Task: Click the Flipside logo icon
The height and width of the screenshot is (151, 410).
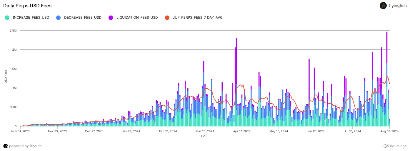Action: pyautogui.click(x=5, y=146)
